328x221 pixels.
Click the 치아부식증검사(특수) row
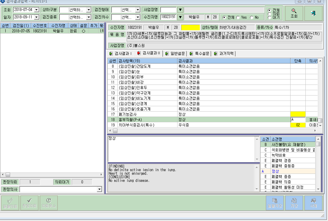[213, 125]
